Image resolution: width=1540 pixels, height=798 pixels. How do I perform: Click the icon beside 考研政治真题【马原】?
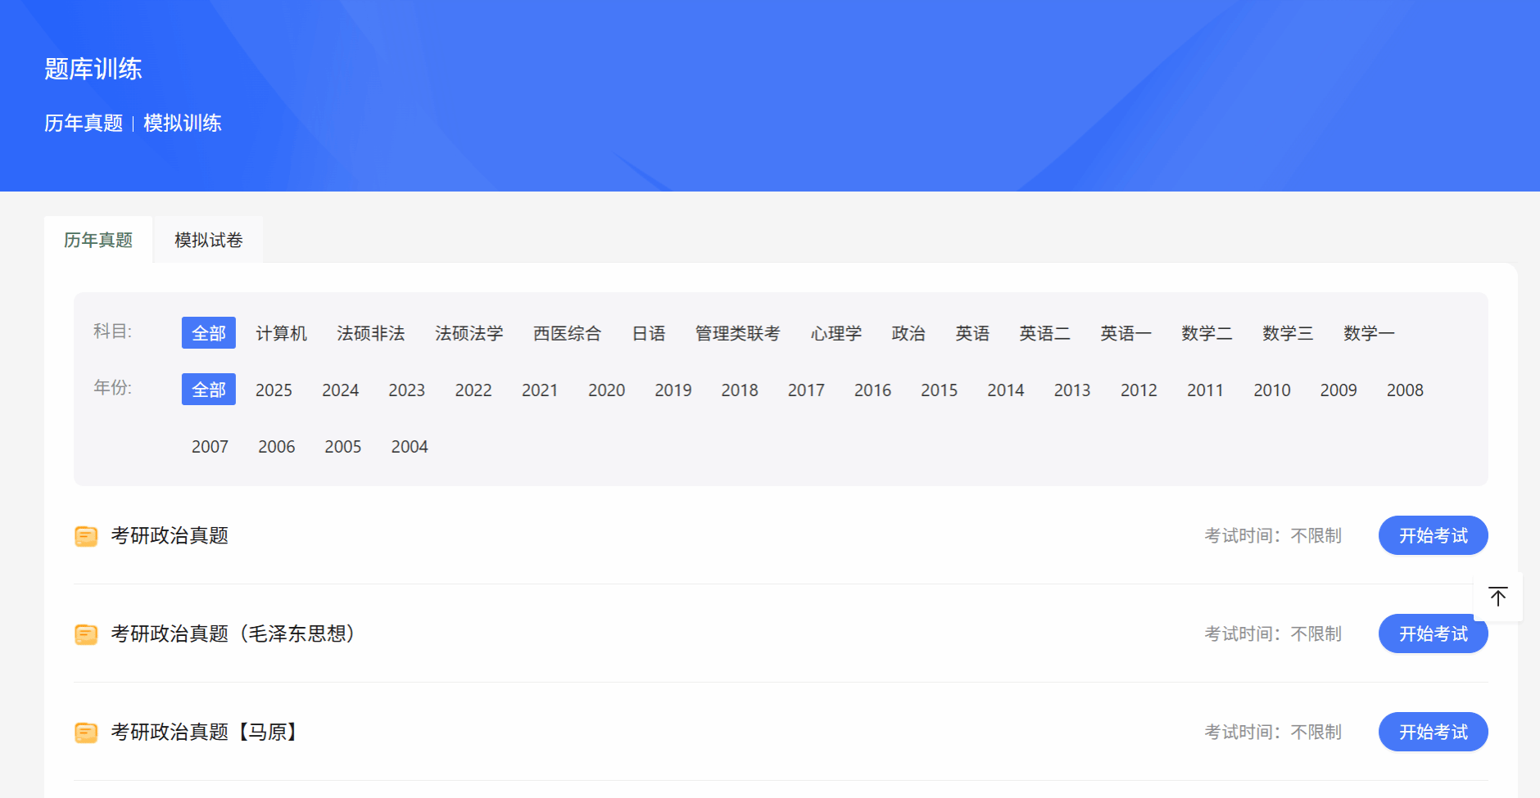[x=86, y=733]
